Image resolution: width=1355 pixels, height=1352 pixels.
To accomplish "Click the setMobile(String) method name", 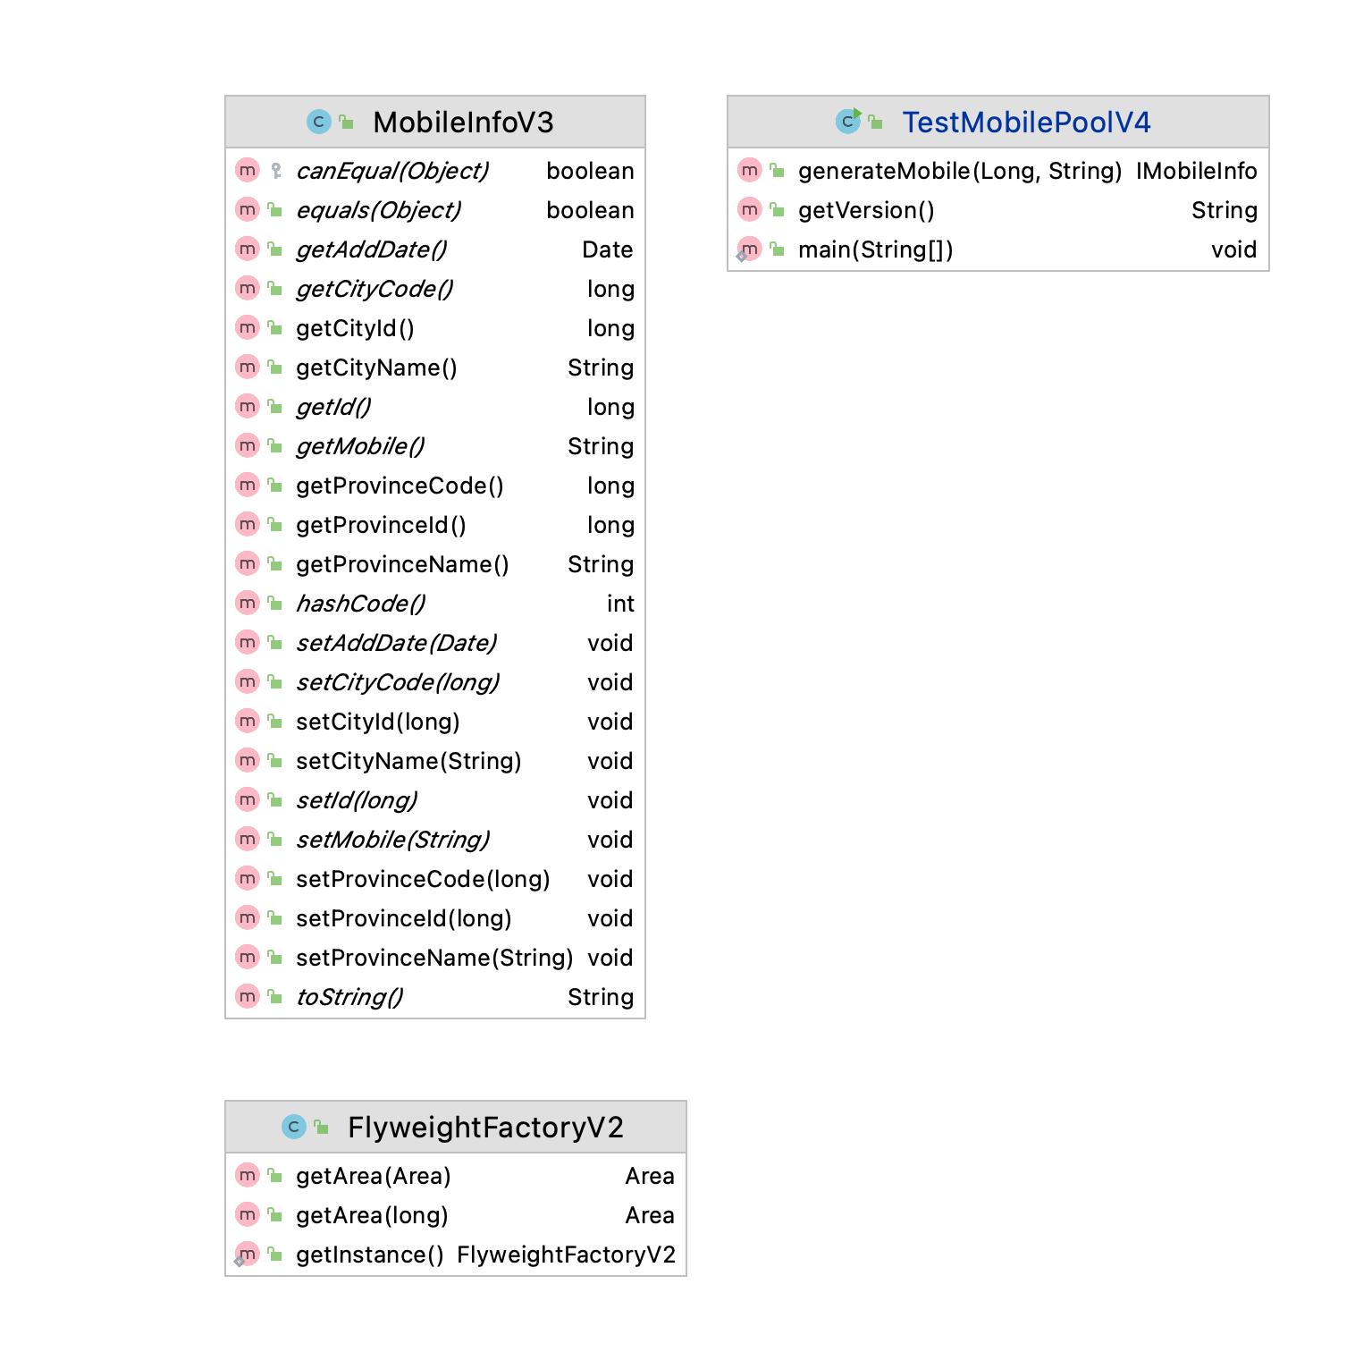I will coord(392,840).
